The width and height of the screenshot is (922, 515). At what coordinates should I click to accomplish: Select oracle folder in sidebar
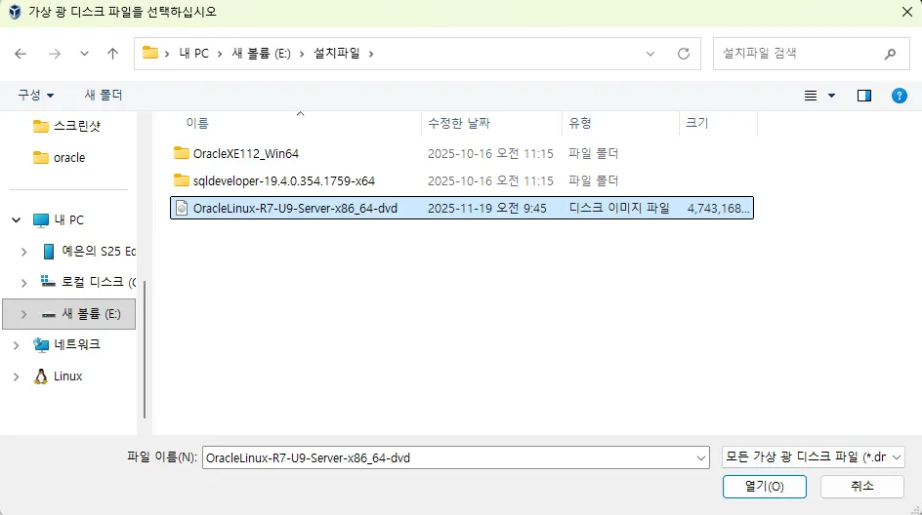click(59, 157)
